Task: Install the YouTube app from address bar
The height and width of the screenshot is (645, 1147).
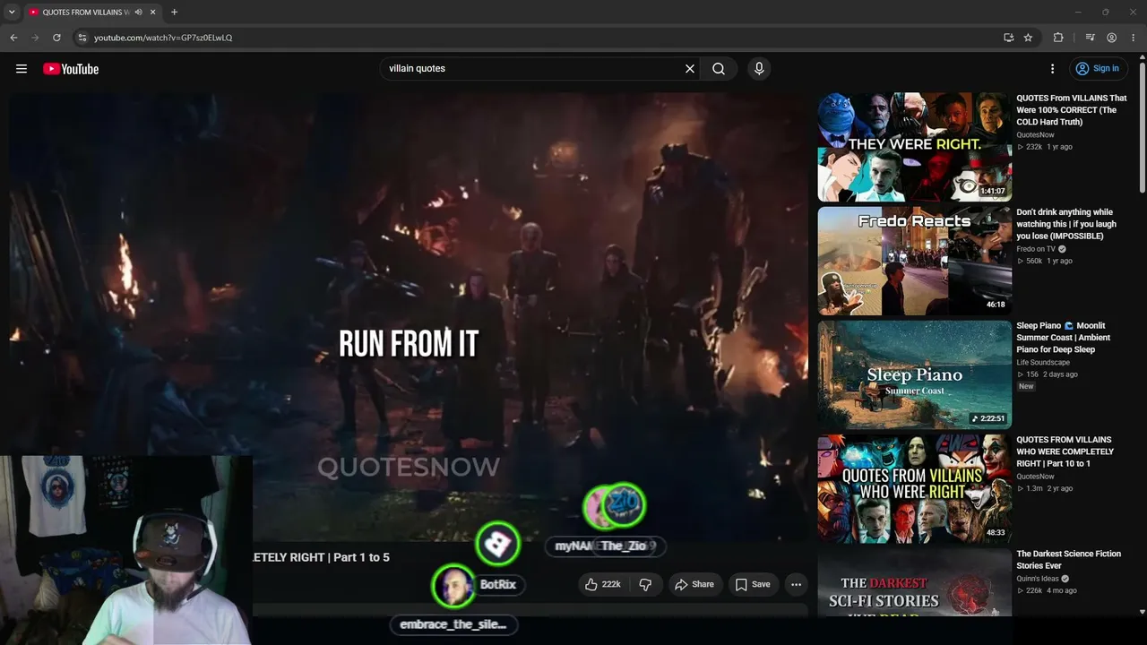Action: pos(1009,38)
